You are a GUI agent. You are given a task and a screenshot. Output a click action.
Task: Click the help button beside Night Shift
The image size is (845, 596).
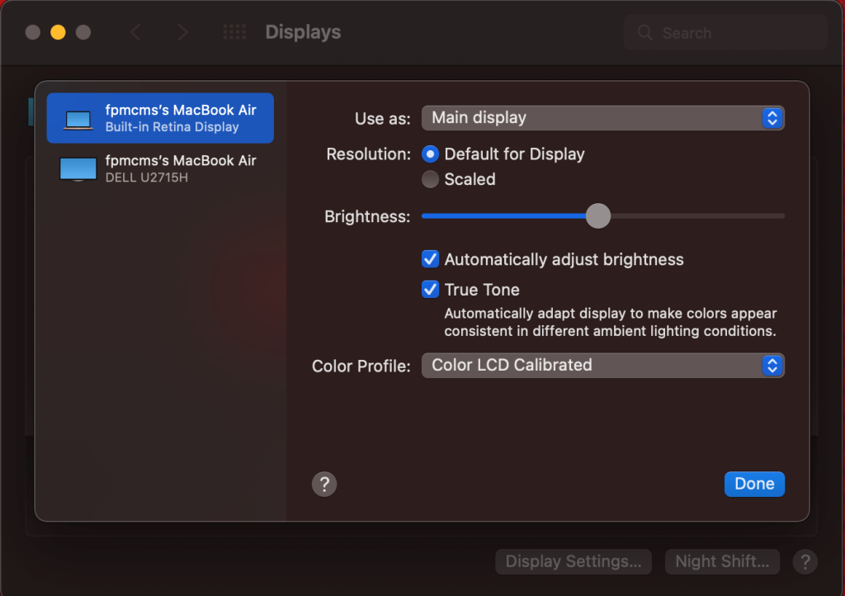click(x=805, y=562)
